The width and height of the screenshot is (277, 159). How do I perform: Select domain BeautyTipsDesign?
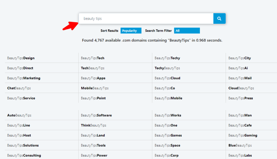click(21, 58)
